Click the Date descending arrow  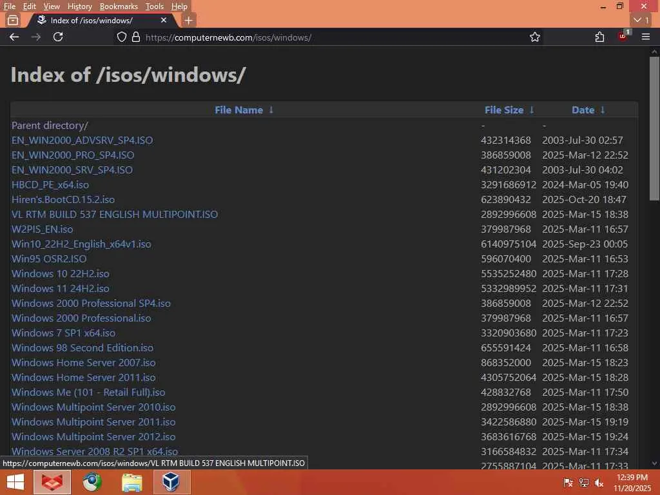[603, 110]
